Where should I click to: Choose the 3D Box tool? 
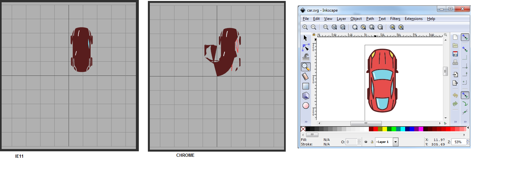(305, 96)
